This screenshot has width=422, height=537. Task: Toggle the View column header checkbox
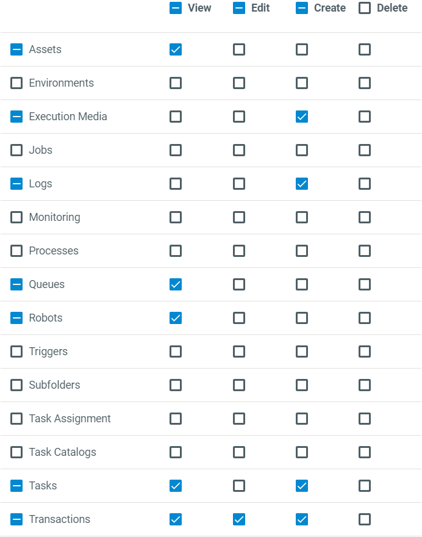pos(176,8)
